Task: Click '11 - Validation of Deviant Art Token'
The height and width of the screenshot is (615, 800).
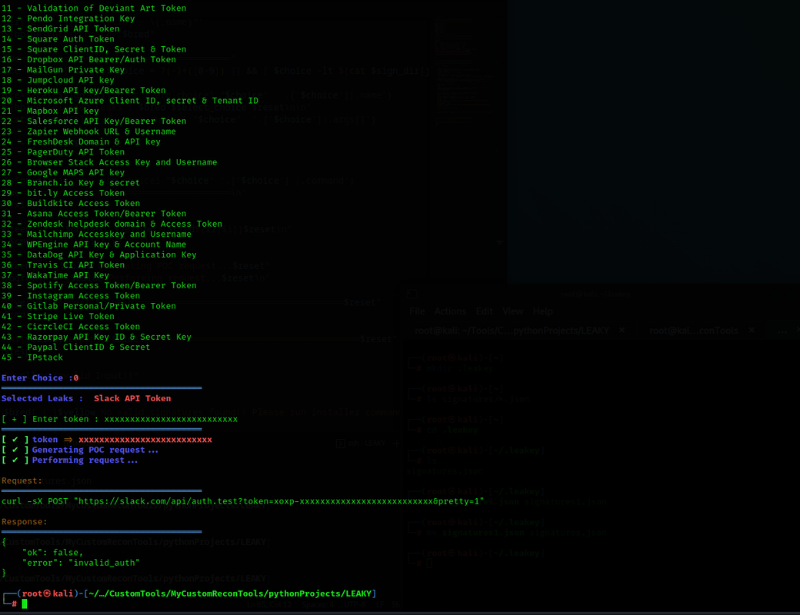Action: (94, 8)
